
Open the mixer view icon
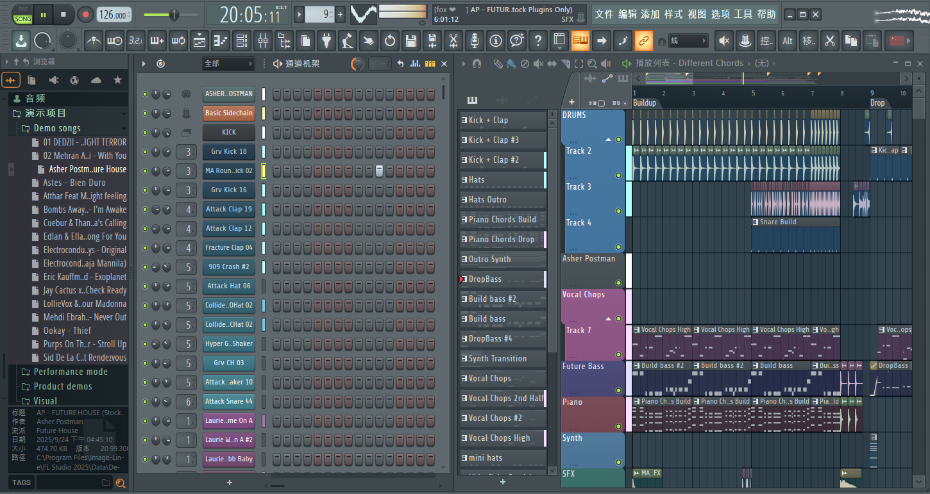tap(262, 41)
